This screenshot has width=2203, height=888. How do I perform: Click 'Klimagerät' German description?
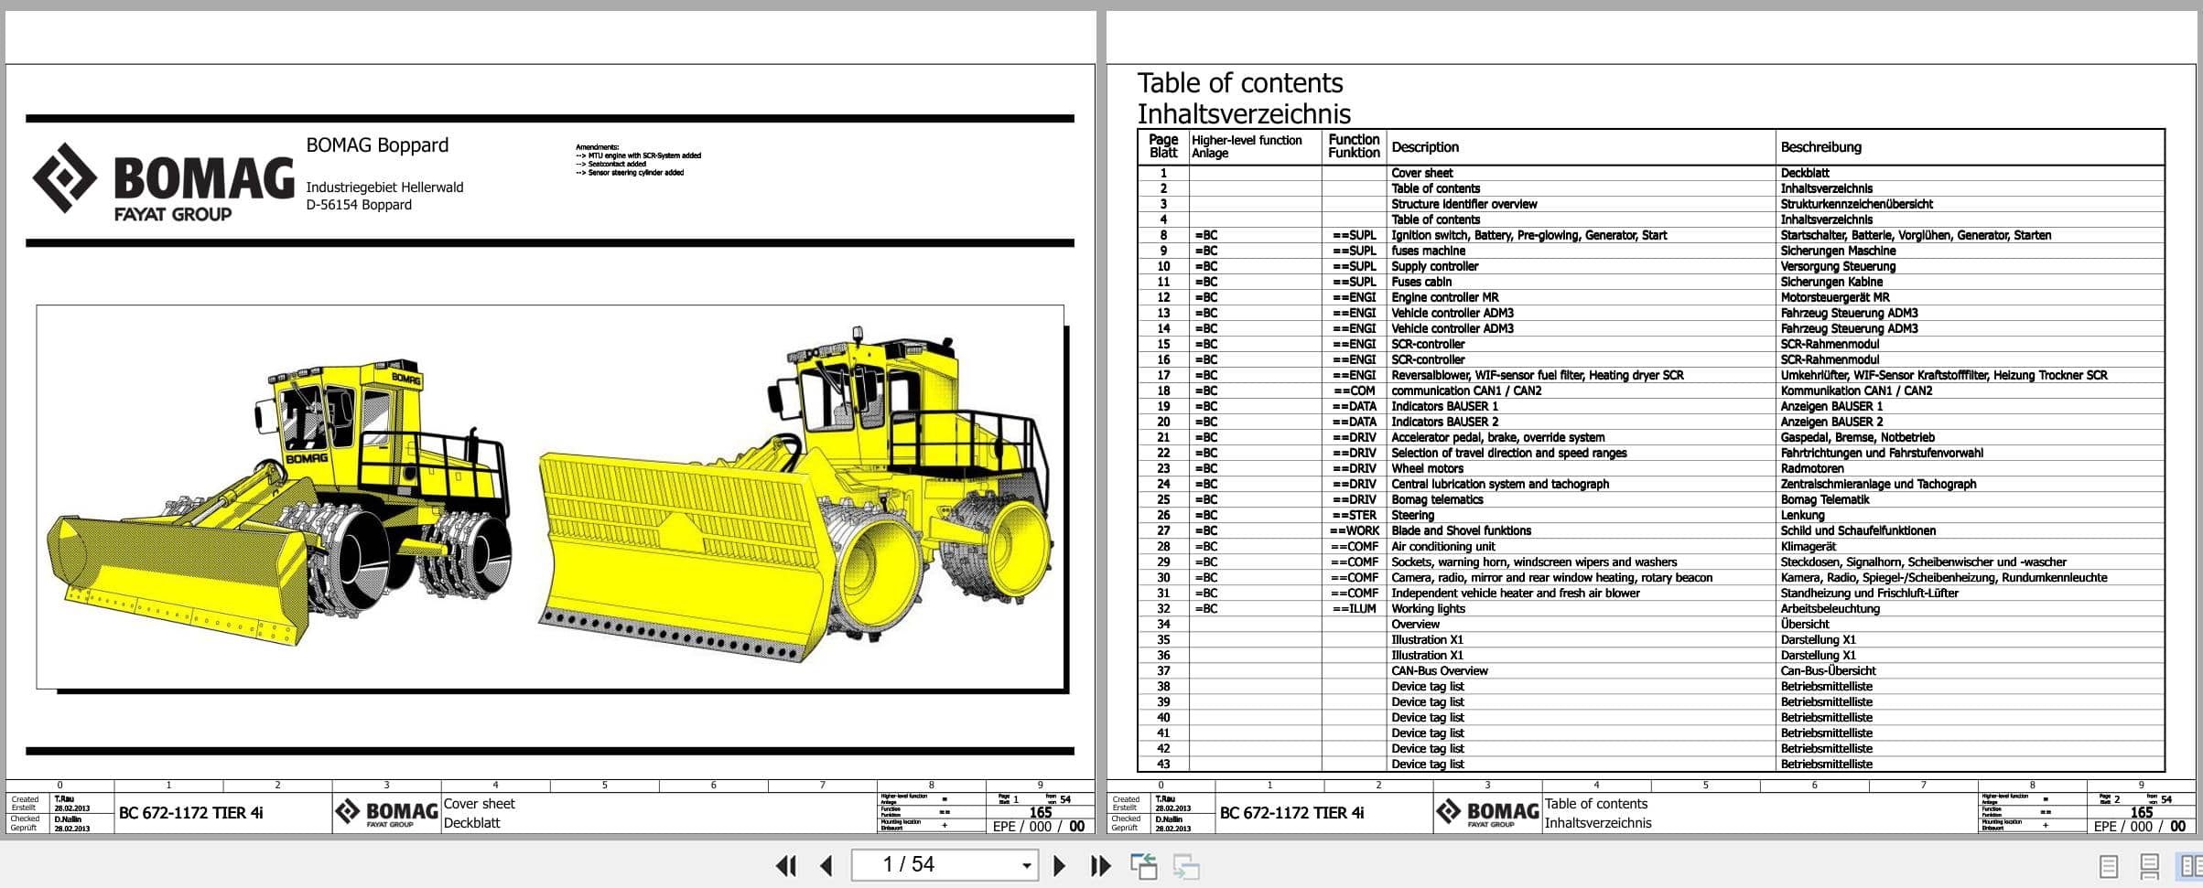tap(1808, 546)
